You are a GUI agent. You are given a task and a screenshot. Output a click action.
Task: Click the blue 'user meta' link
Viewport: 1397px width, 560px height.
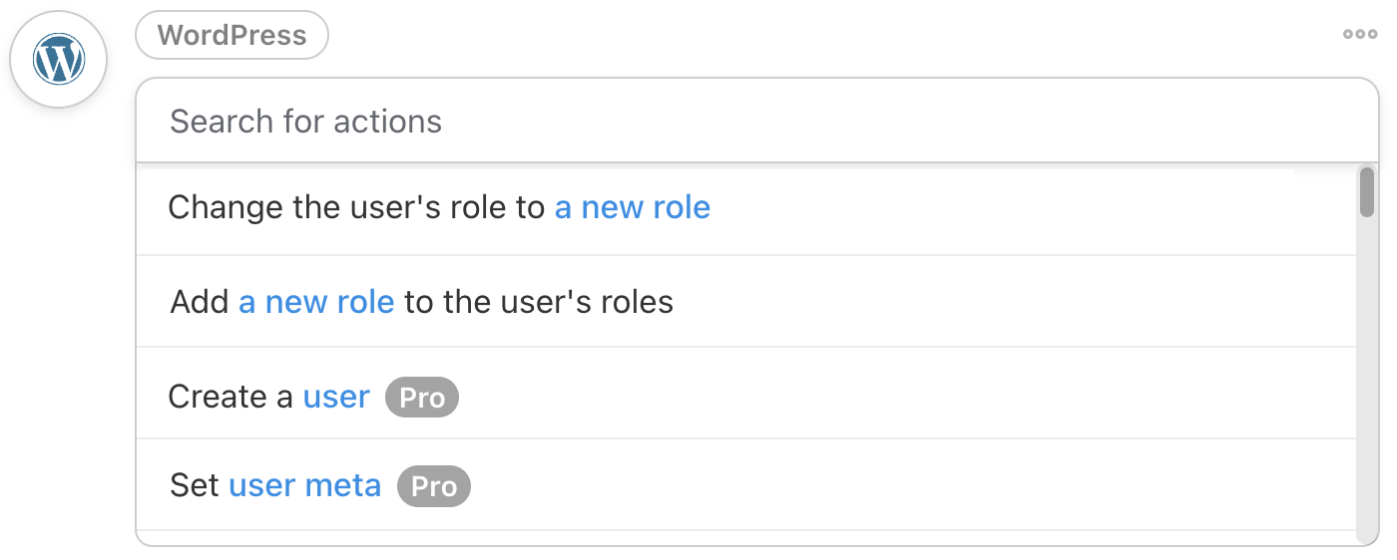(x=305, y=486)
